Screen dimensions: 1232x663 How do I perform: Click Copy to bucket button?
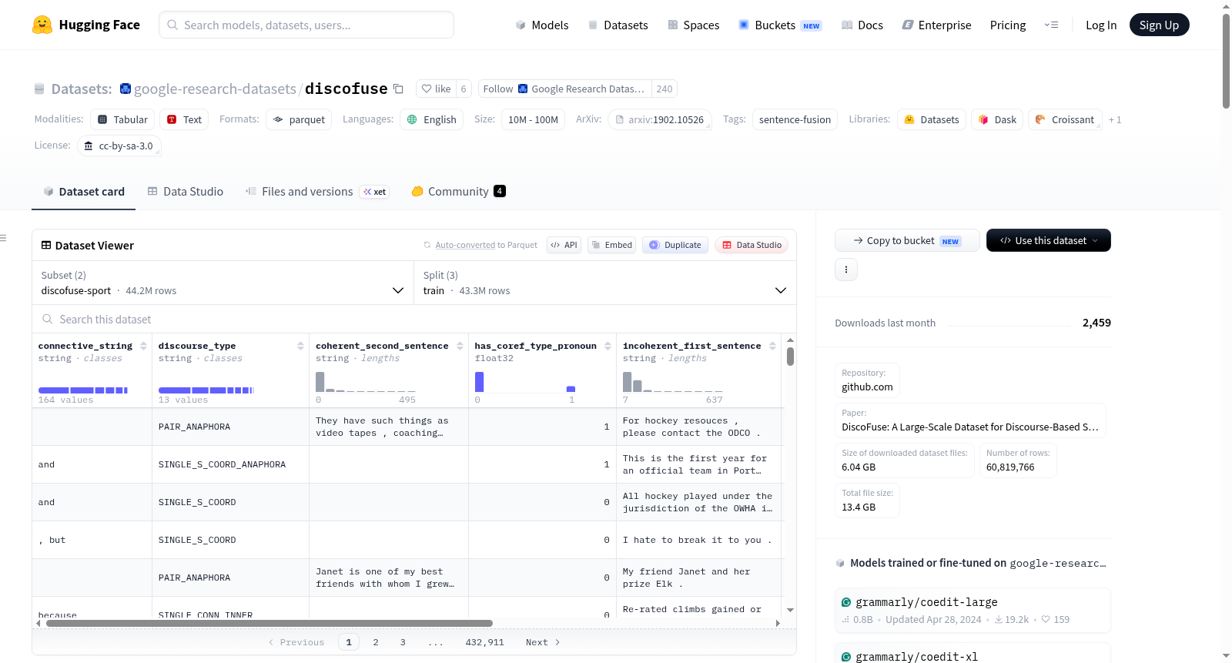tap(907, 240)
